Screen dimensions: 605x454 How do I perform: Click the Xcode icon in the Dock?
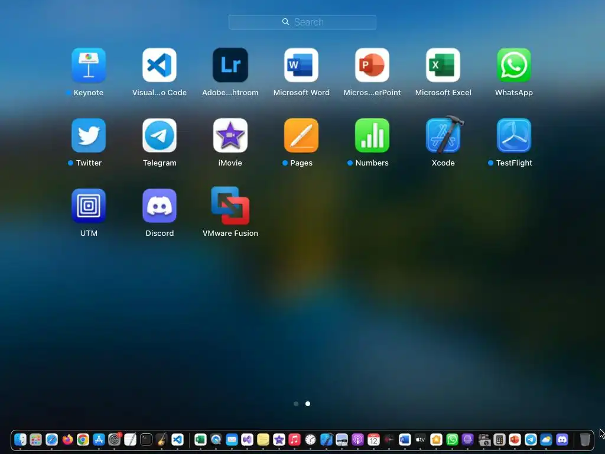(x=326, y=439)
